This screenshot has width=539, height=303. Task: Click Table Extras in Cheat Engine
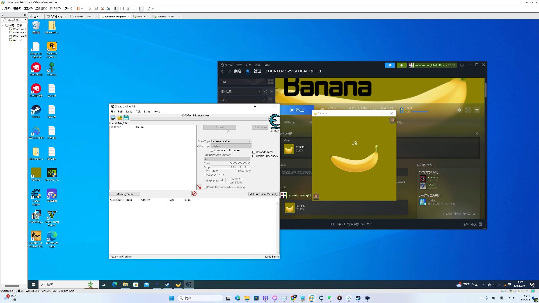coord(272,257)
